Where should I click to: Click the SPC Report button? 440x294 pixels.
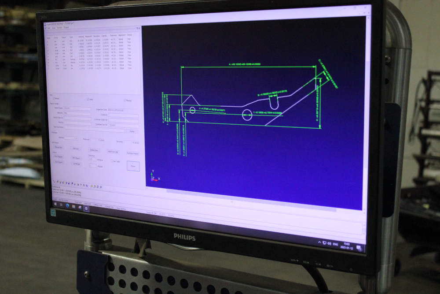tap(76, 158)
